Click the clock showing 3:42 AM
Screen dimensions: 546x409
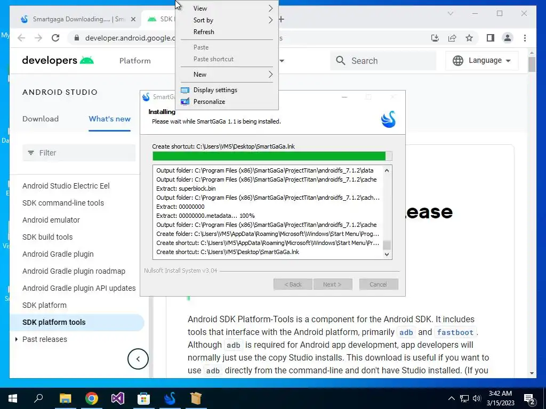click(500, 394)
